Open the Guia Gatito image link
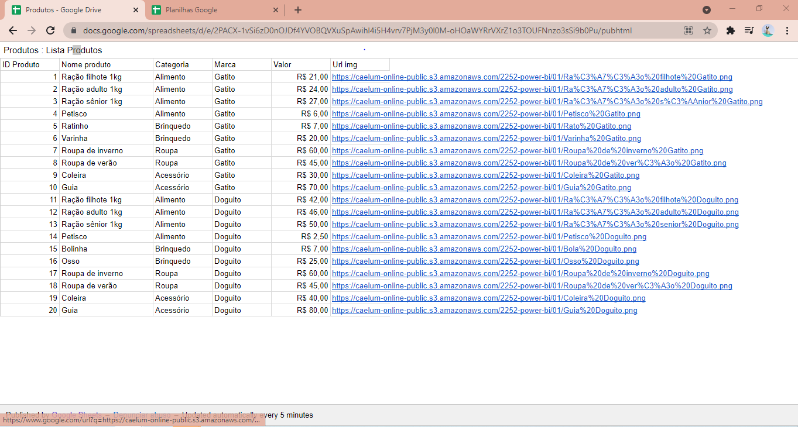The height and width of the screenshot is (427, 798). pyautogui.click(x=481, y=187)
